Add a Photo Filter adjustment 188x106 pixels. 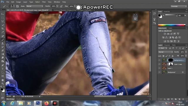(x=173, y=37)
